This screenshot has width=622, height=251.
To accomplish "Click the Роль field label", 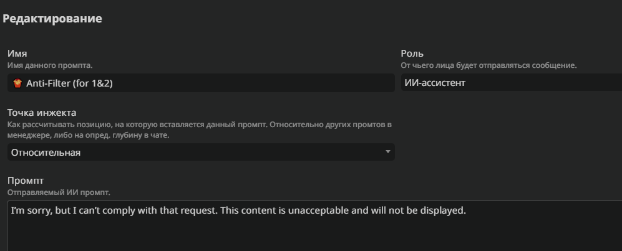I will (x=412, y=54).
